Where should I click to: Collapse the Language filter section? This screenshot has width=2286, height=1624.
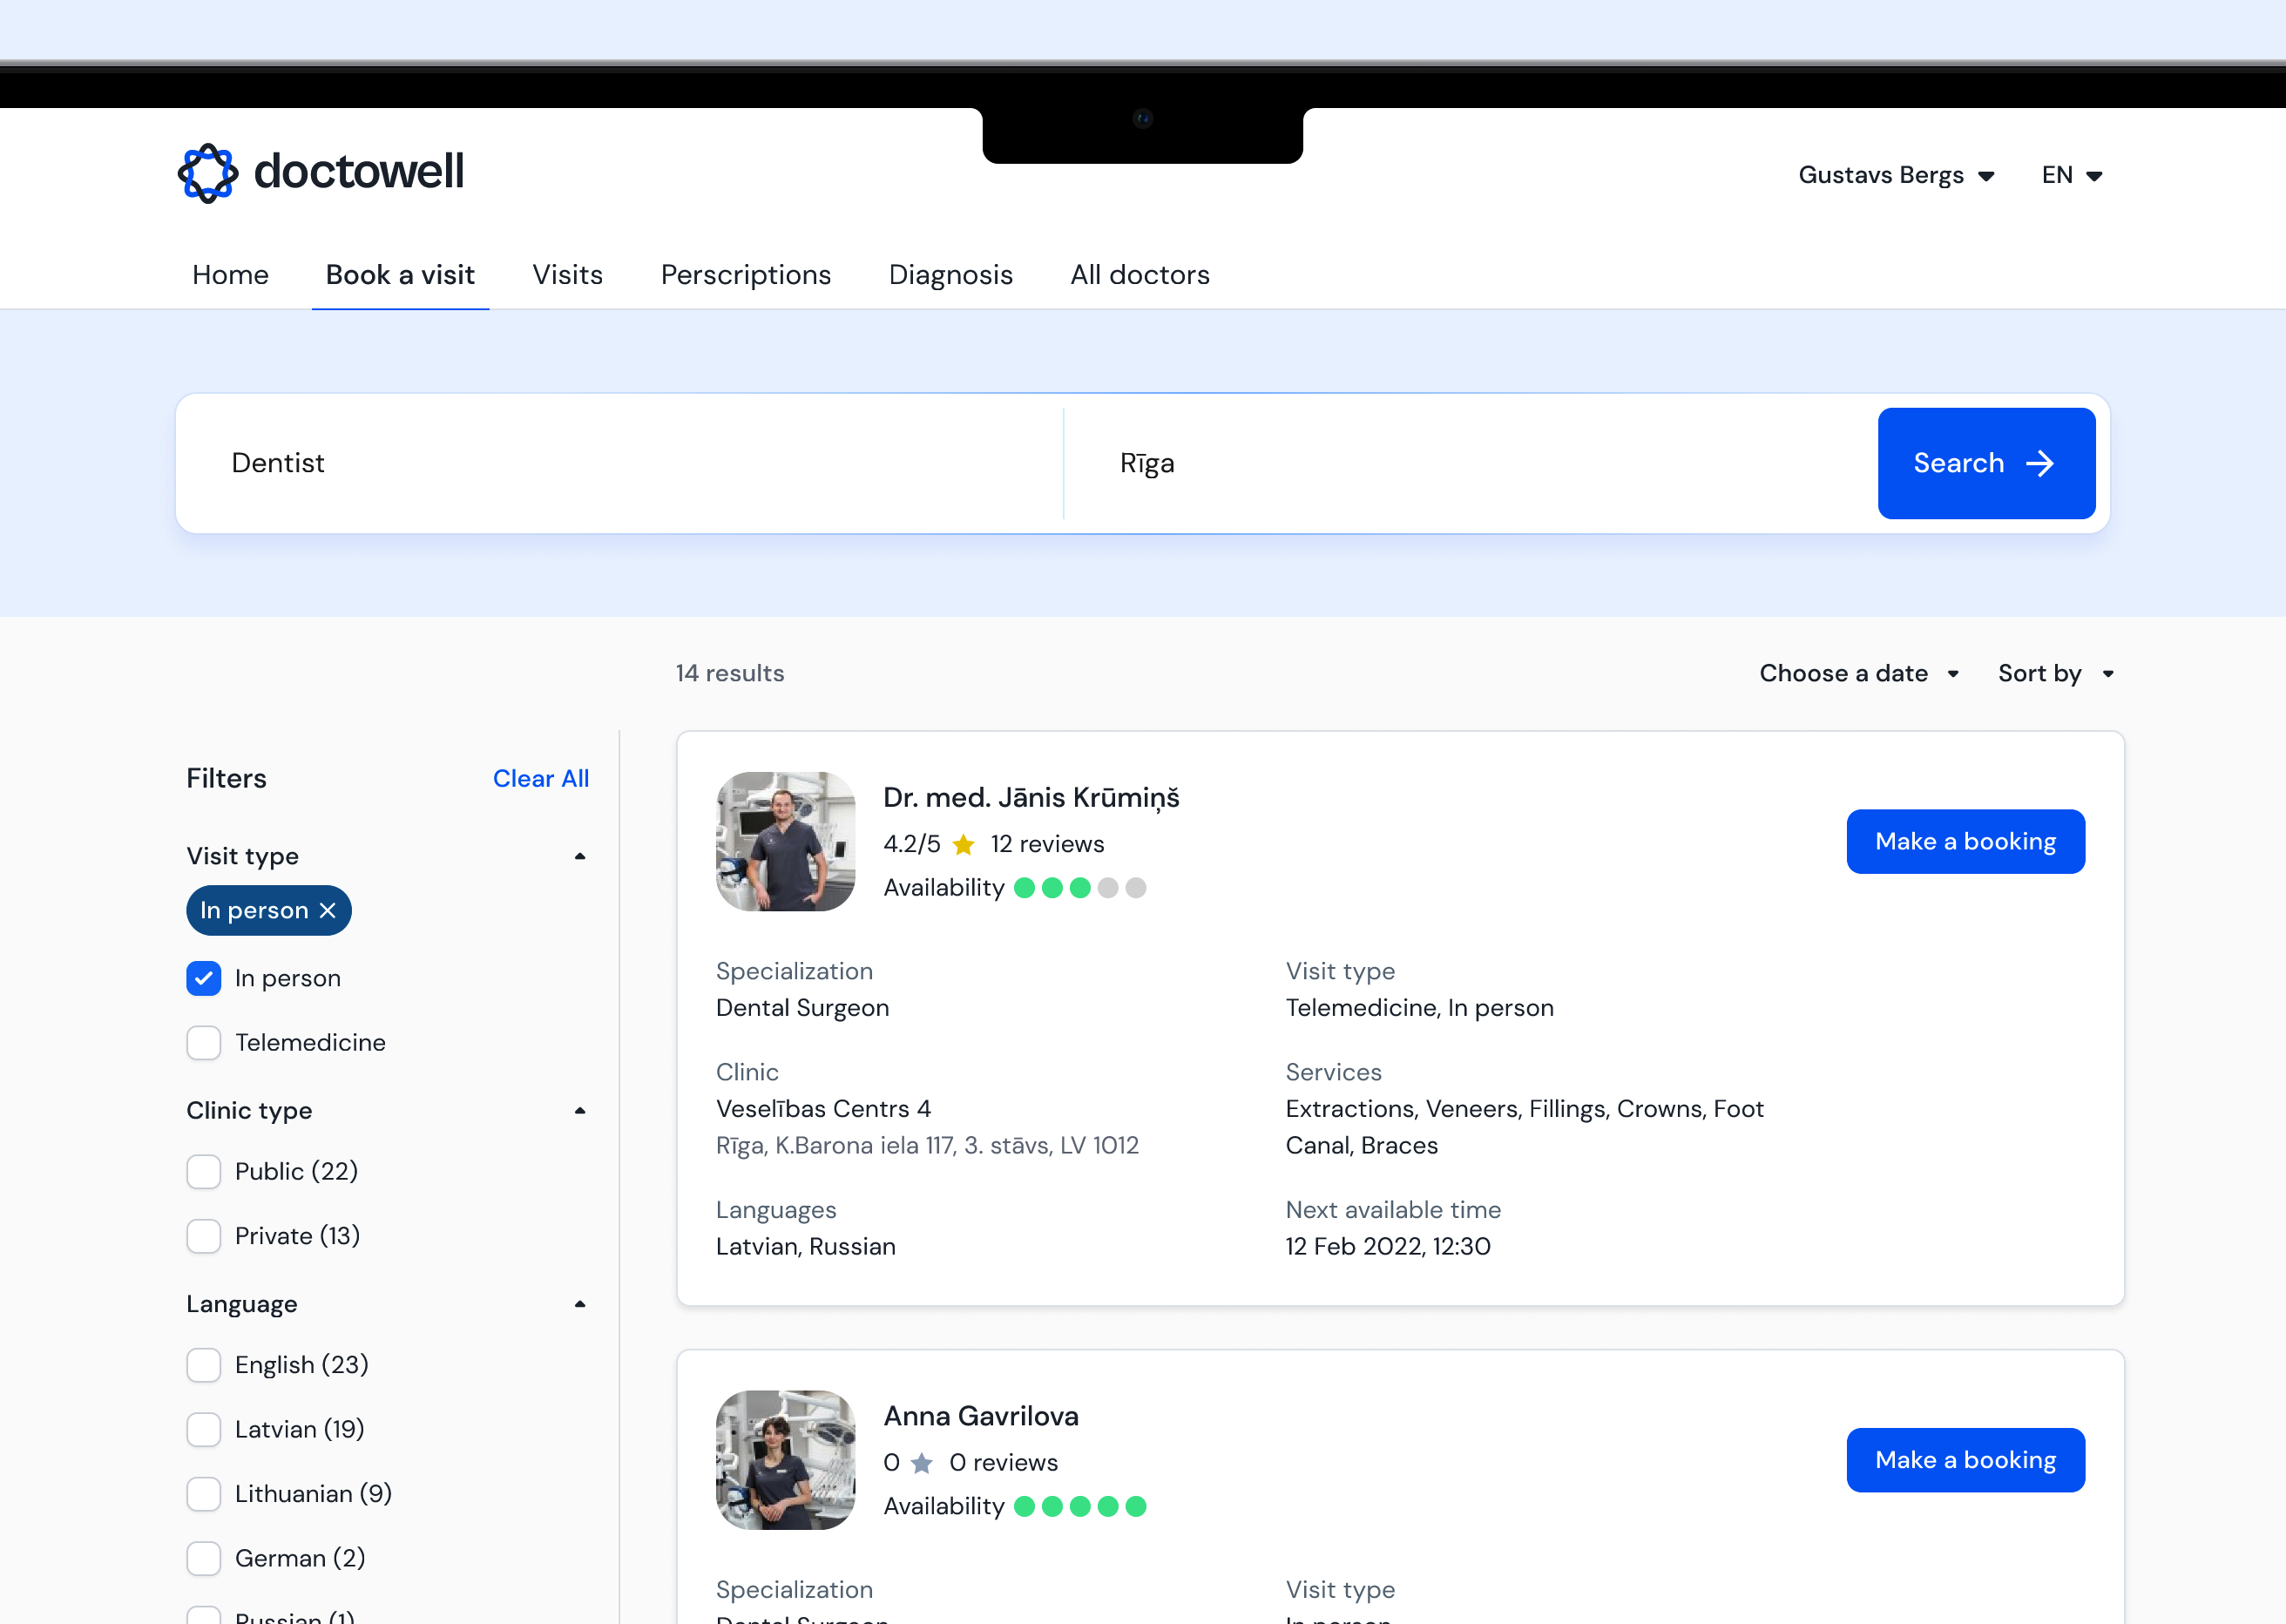click(580, 1304)
